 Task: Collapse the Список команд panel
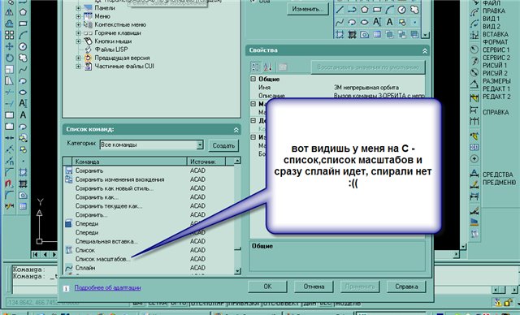point(236,130)
